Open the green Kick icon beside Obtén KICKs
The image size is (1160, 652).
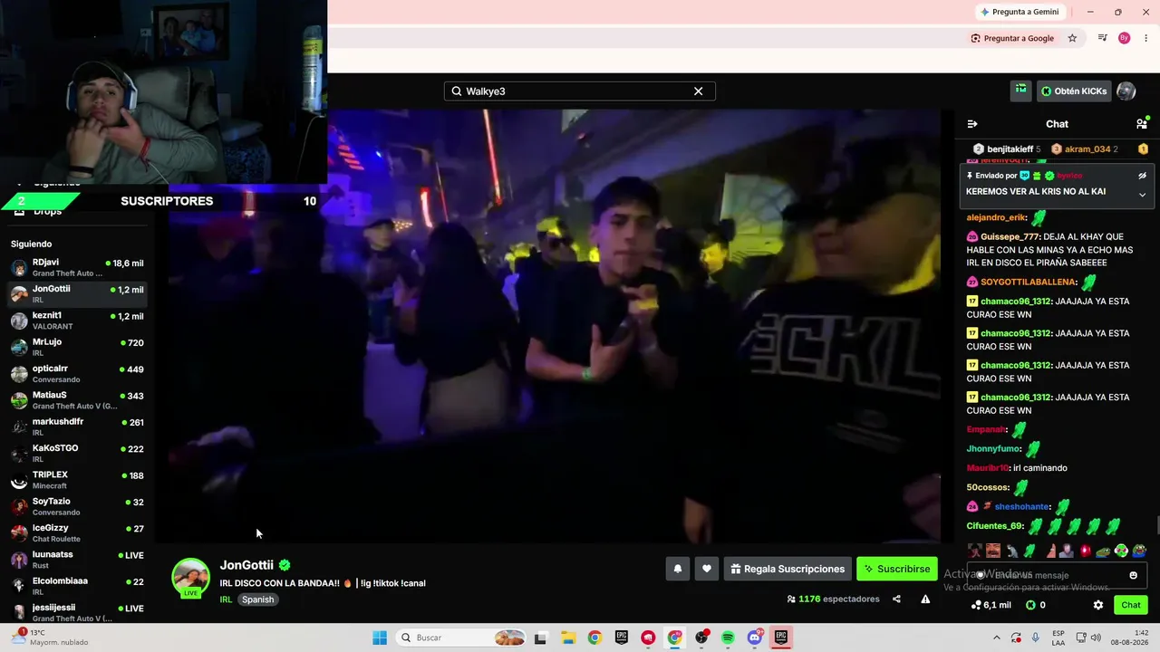(1021, 91)
